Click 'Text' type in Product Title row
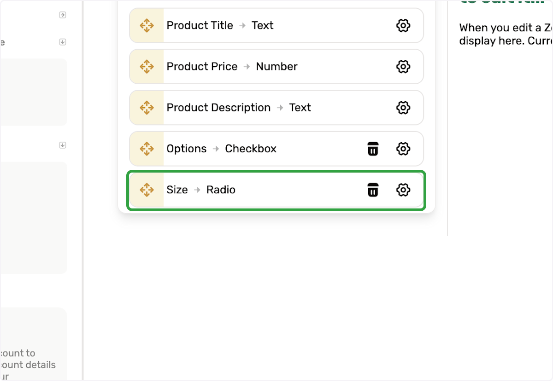The width and height of the screenshot is (553, 381). tap(263, 25)
